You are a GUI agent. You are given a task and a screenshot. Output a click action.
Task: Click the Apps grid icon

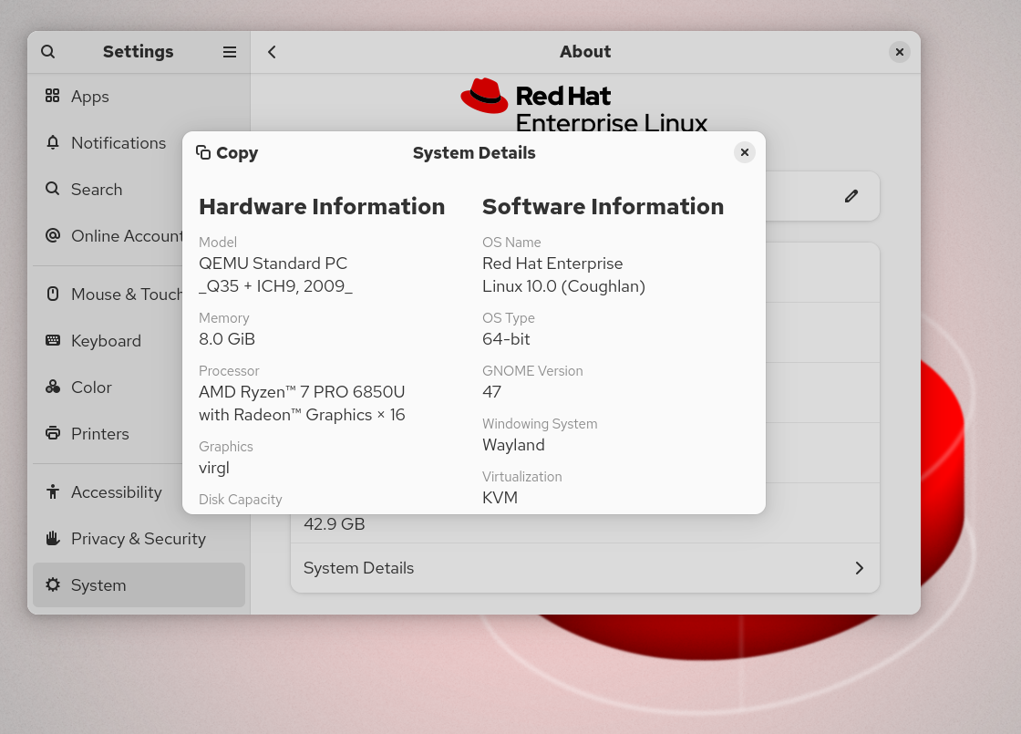click(x=53, y=96)
